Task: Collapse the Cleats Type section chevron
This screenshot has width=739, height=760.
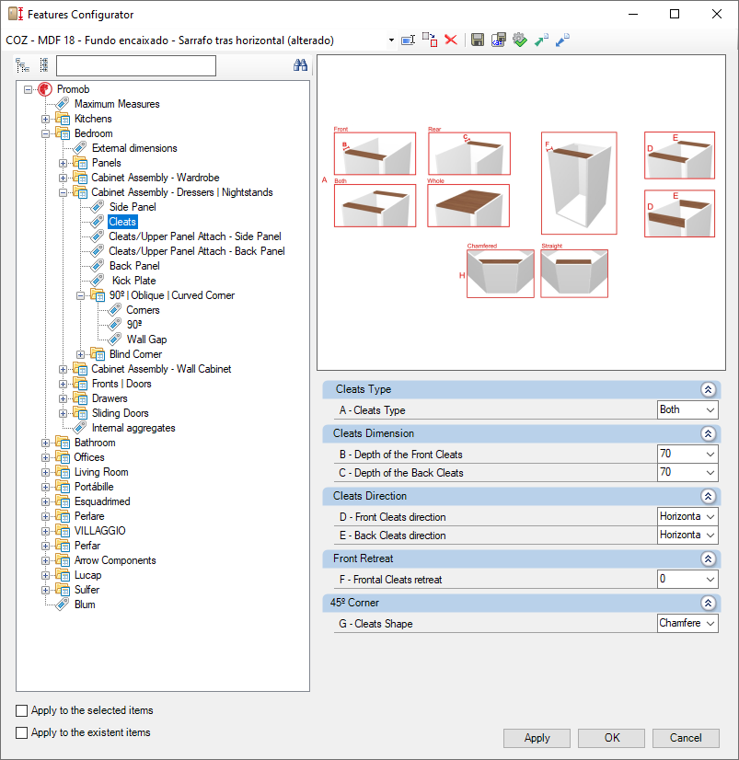Action: (x=708, y=389)
